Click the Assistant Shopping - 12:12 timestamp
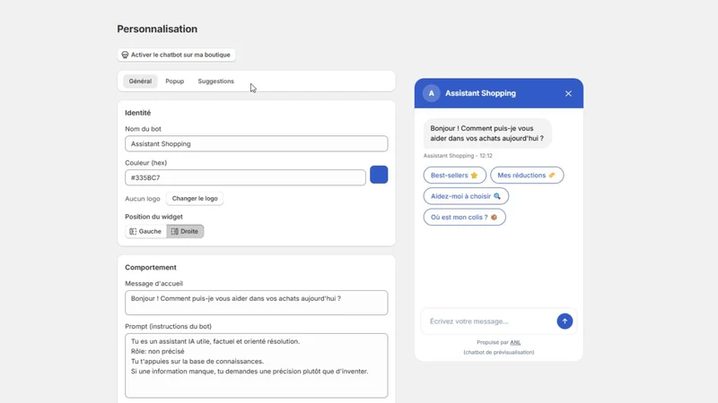 458,156
